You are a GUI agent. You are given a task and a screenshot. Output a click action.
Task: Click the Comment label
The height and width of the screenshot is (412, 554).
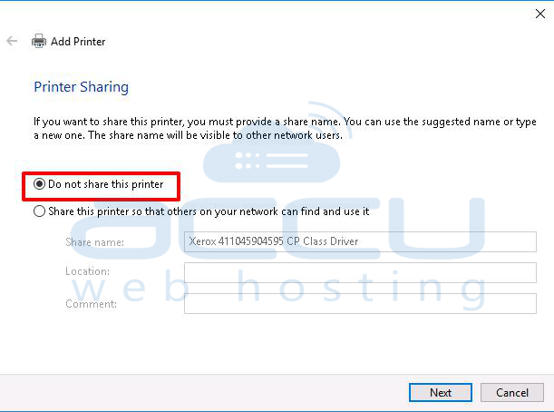(92, 304)
